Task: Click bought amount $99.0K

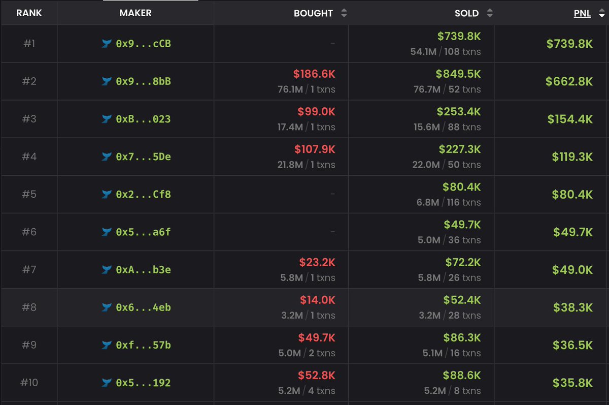Action: (x=317, y=112)
